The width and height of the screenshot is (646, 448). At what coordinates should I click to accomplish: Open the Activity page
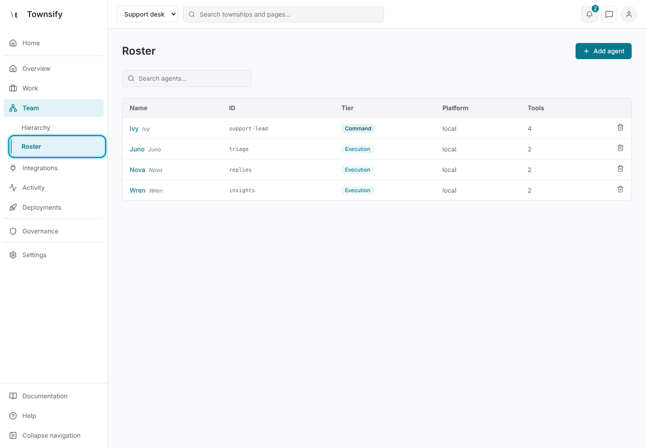pos(53,188)
